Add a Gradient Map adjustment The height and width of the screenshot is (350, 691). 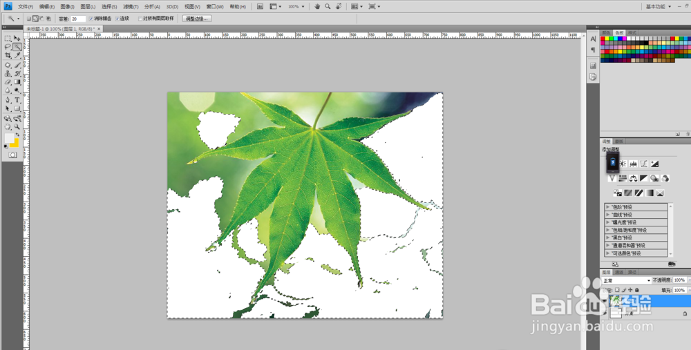click(x=649, y=193)
